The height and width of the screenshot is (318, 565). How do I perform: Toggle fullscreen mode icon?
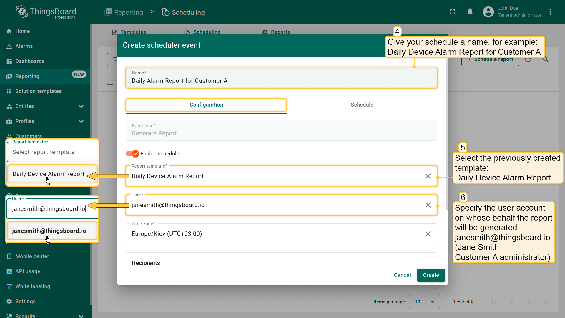[x=452, y=12]
